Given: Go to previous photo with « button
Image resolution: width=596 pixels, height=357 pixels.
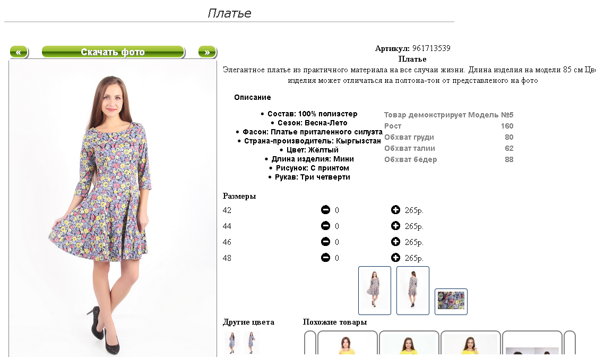Looking at the screenshot, I should (19, 52).
